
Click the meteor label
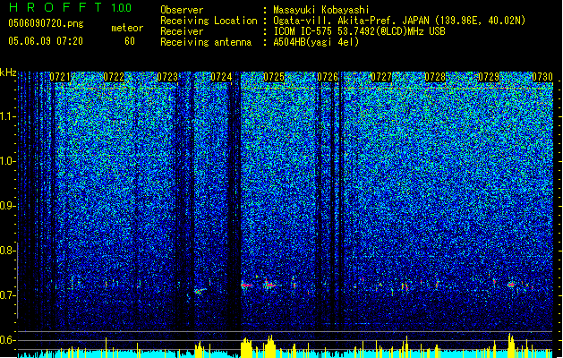tap(127, 28)
